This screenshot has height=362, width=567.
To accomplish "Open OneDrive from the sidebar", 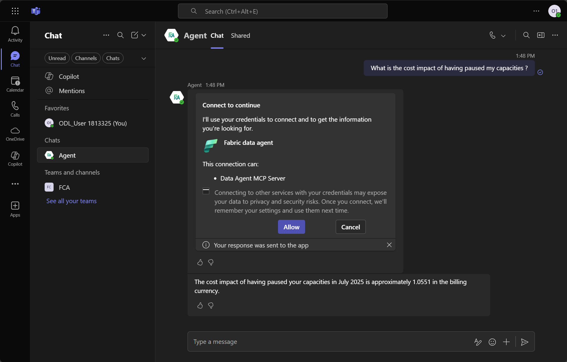I will (15, 134).
